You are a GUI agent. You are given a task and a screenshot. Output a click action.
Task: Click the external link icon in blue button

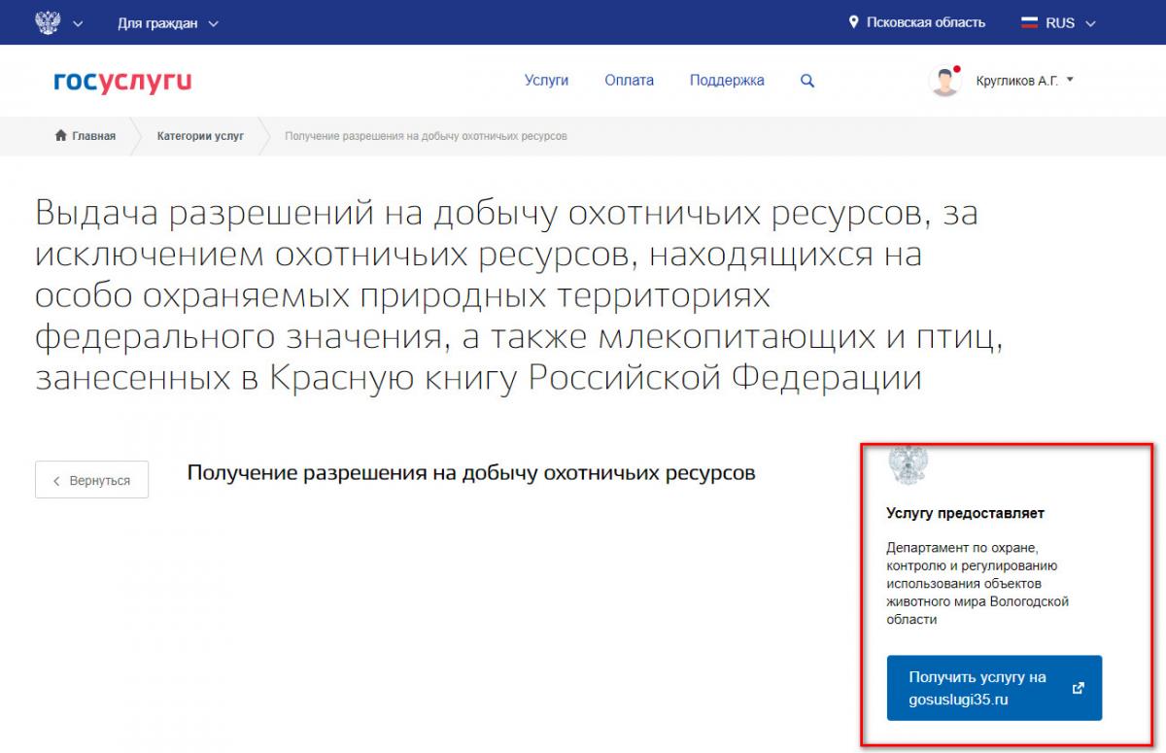[x=1078, y=688]
